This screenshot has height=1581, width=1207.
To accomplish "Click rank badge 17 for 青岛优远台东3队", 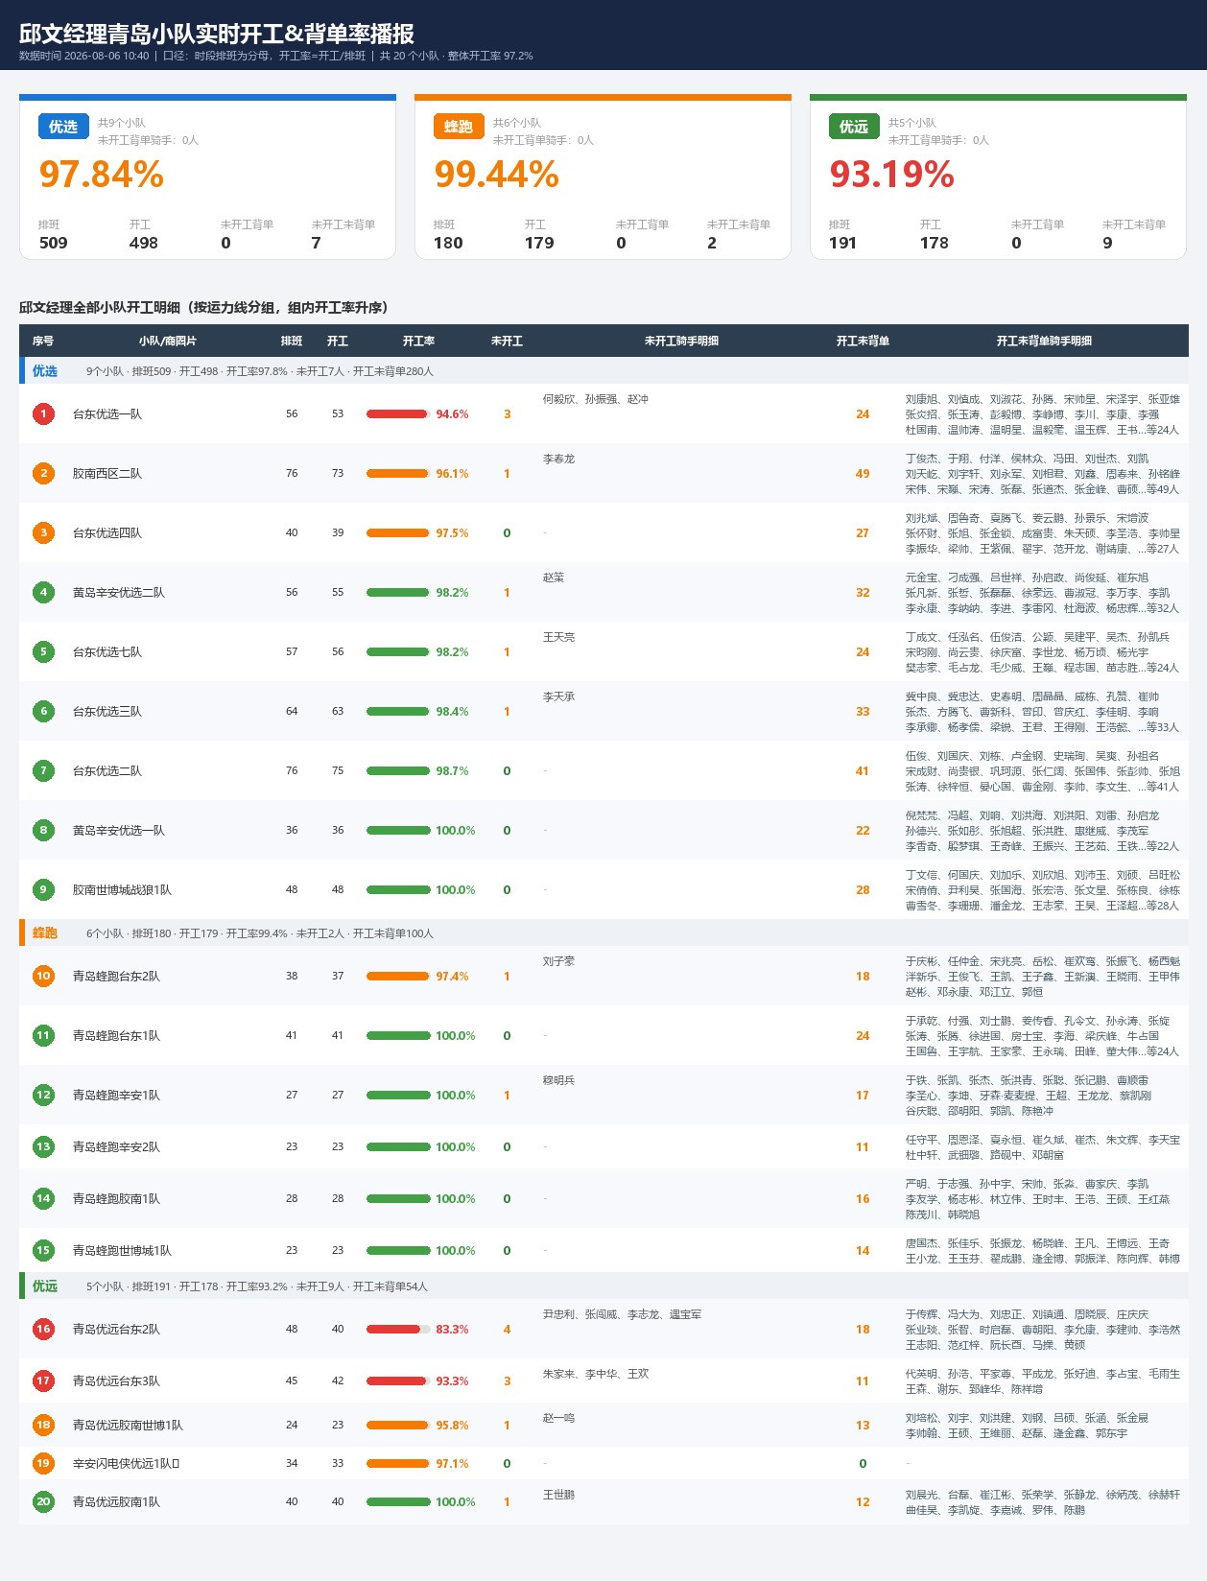I will point(43,1380).
